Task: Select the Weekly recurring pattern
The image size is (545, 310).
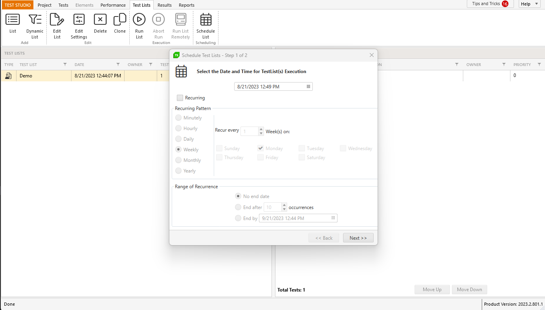Action: pos(178,150)
